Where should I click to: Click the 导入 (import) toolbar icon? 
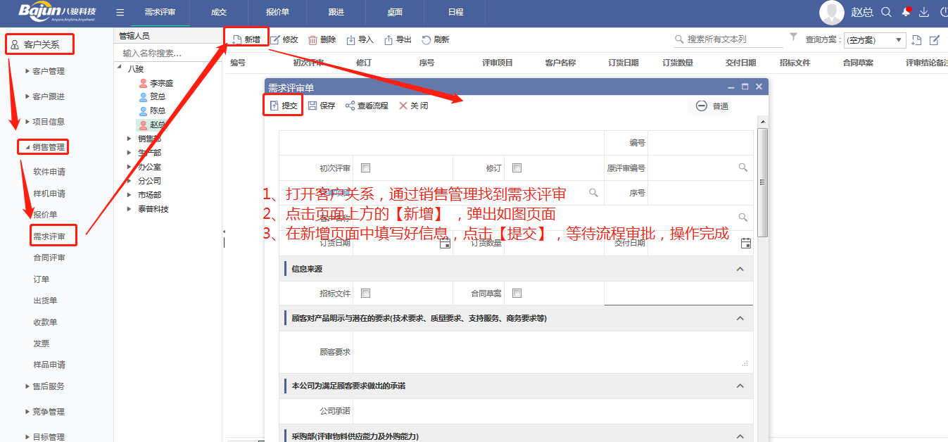351,40
